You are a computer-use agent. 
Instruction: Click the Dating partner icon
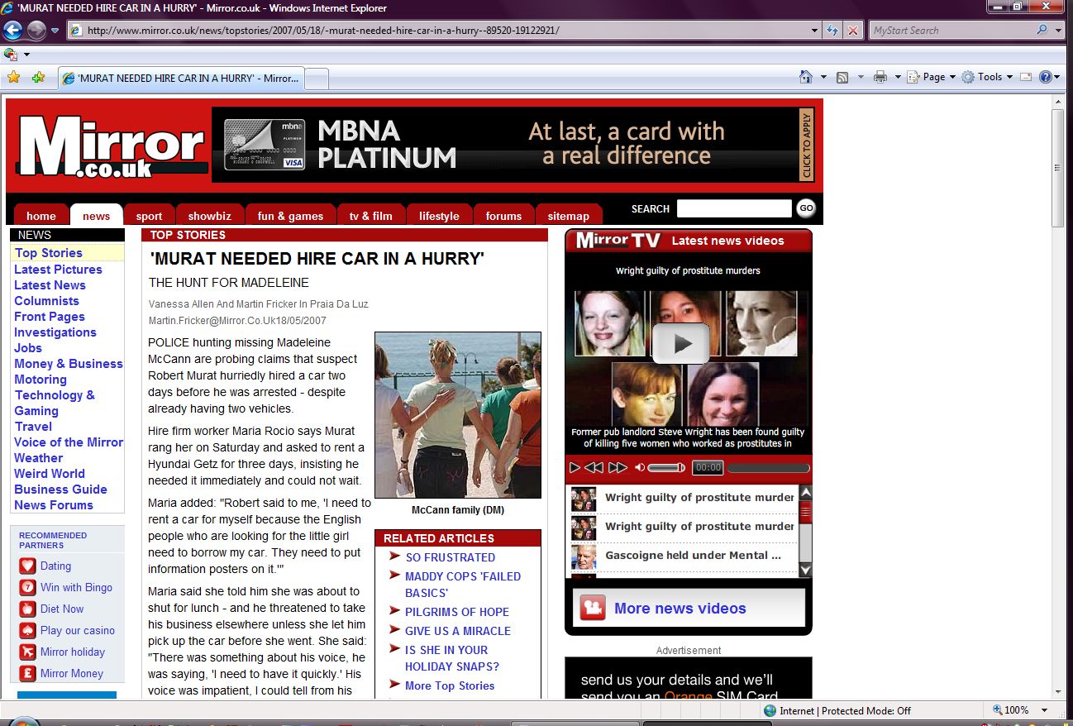pos(28,566)
